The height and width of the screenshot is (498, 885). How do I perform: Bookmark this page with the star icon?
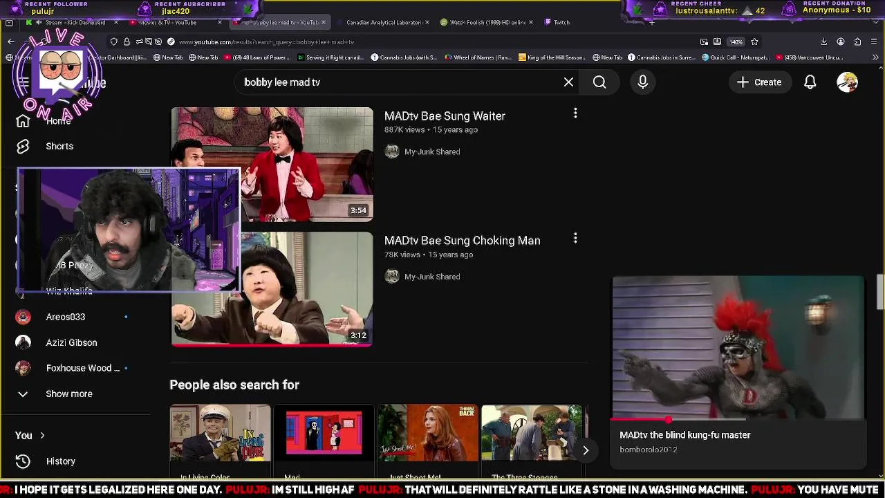[754, 41]
